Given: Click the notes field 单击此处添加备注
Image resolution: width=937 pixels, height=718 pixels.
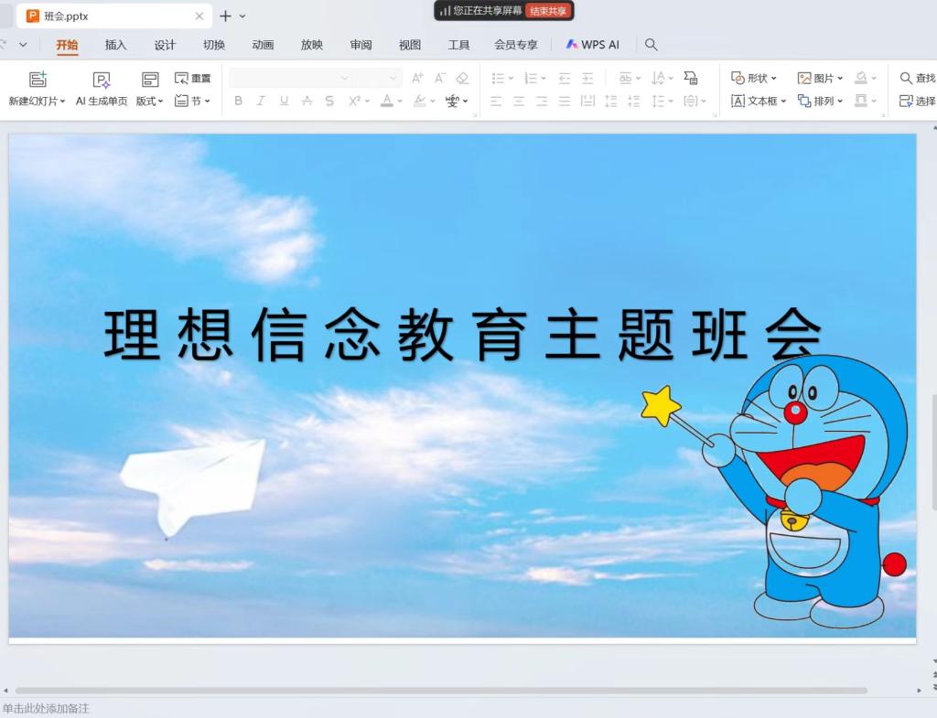Looking at the screenshot, I should tap(46, 709).
